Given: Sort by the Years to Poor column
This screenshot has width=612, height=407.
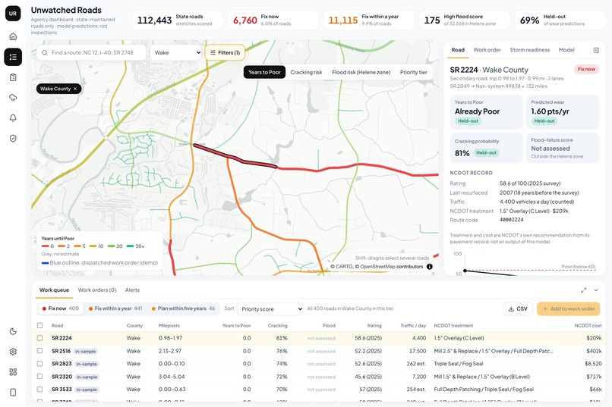Looking at the screenshot, I should [x=236, y=326].
